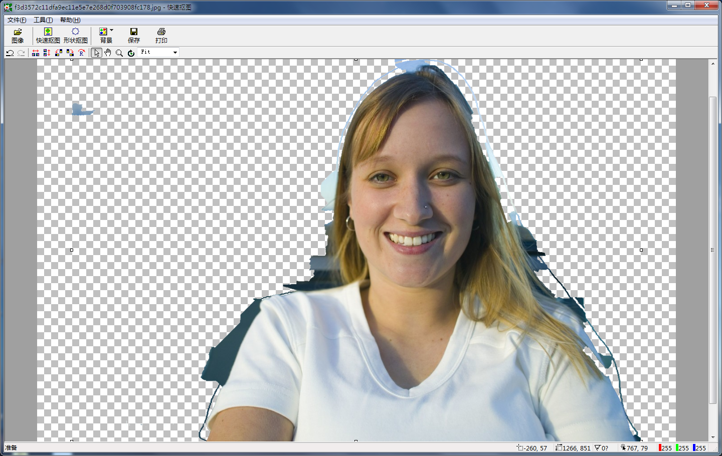Select the 形状抠图 shape cutout tool
This screenshot has height=456, width=722.
tap(75, 36)
